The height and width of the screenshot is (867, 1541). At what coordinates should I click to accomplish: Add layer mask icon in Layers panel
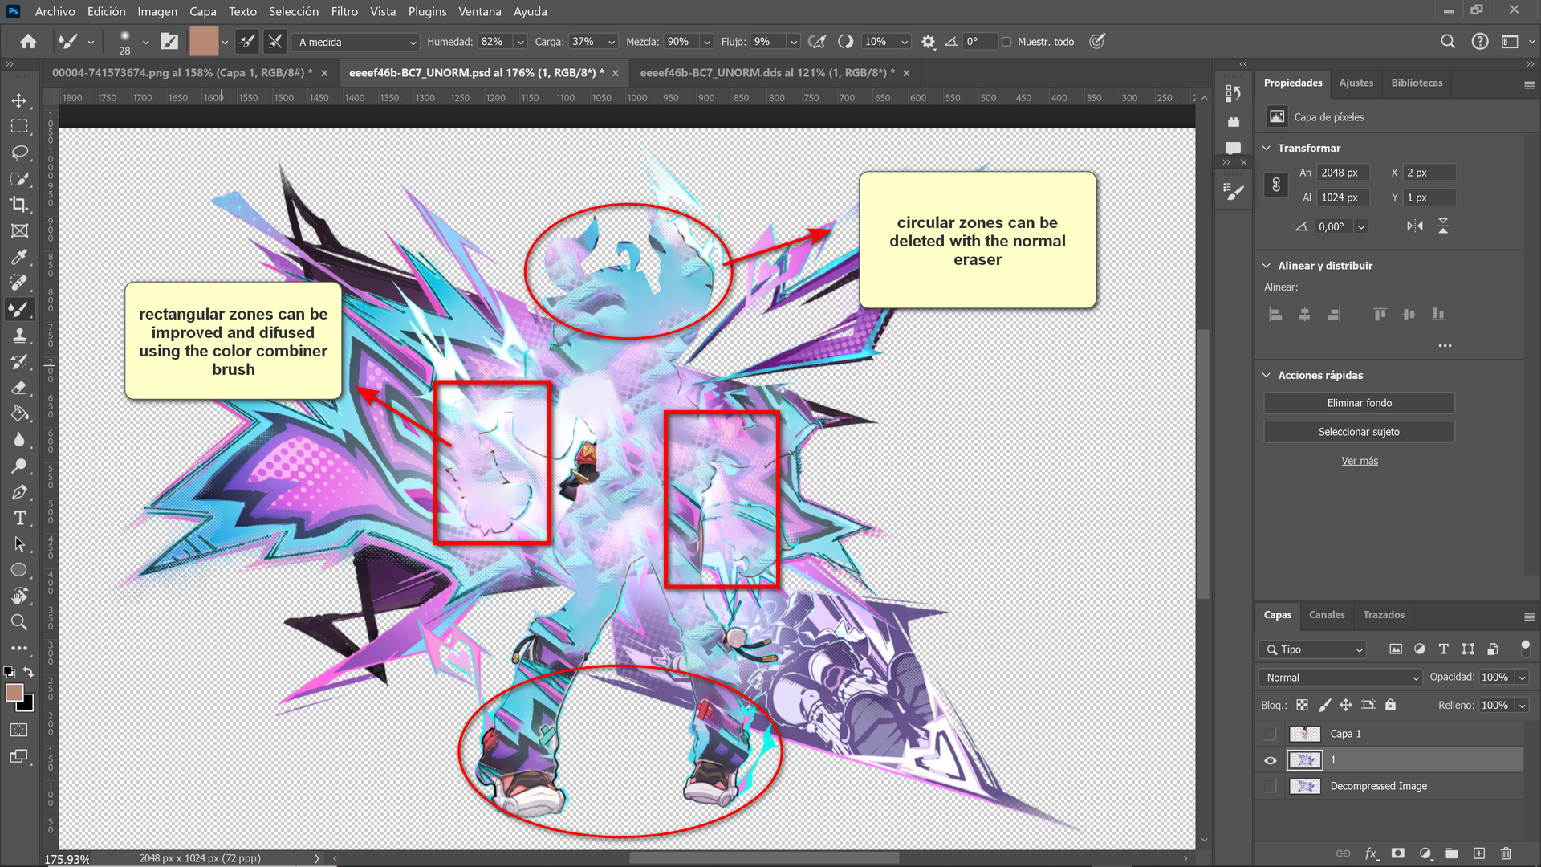click(1398, 853)
